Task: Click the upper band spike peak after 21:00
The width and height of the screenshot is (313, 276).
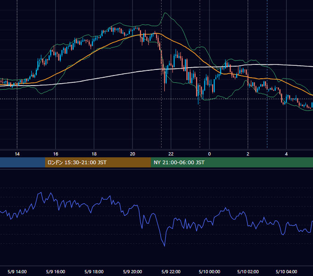Action: click(x=165, y=13)
